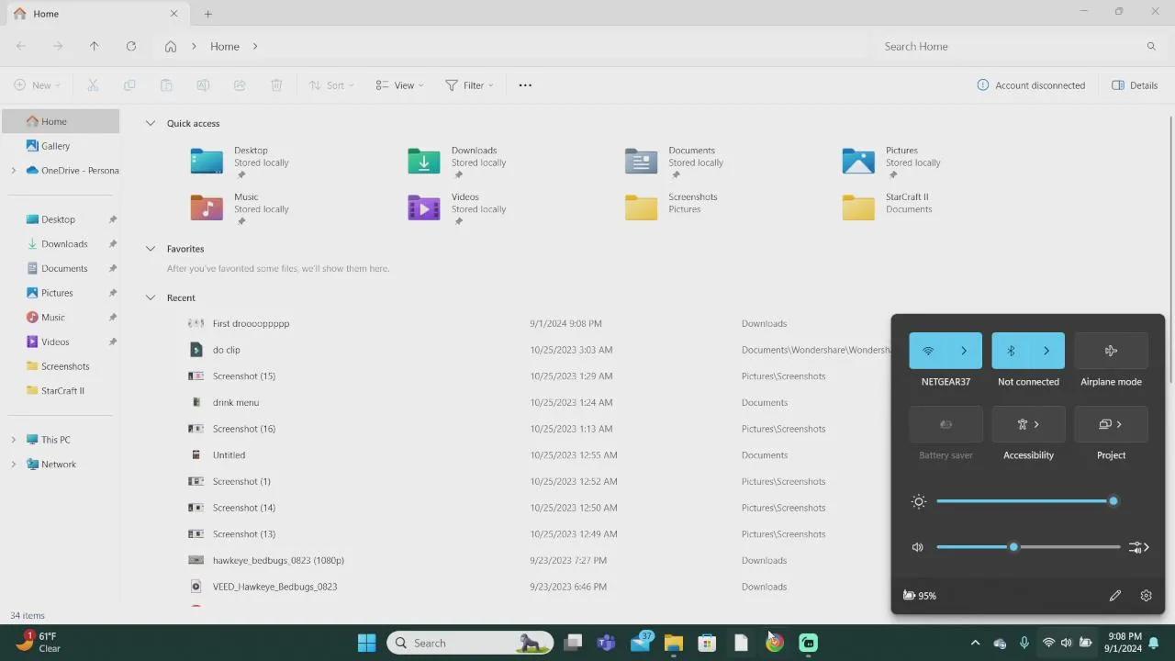Go up one folder level
The image size is (1175, 661).
click(x=94, y=46)
